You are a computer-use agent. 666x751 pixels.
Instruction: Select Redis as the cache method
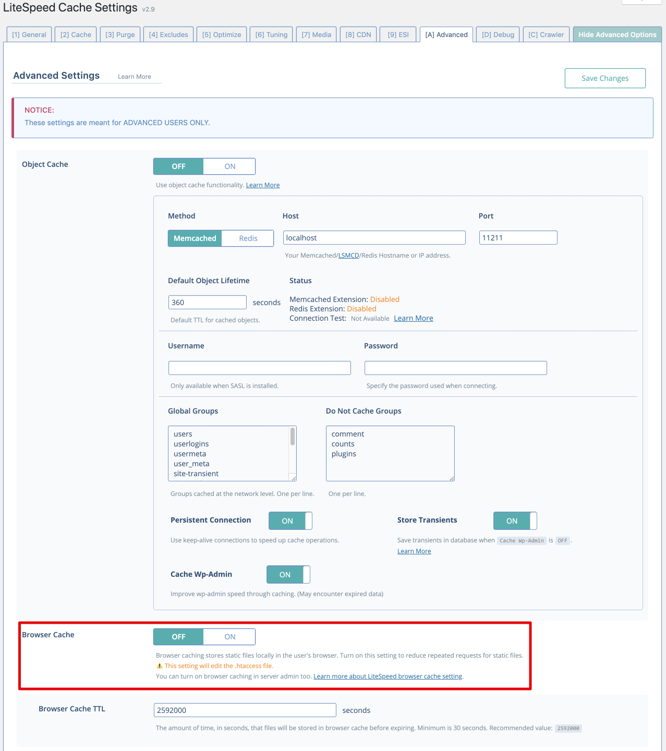[x=248, y=238]
